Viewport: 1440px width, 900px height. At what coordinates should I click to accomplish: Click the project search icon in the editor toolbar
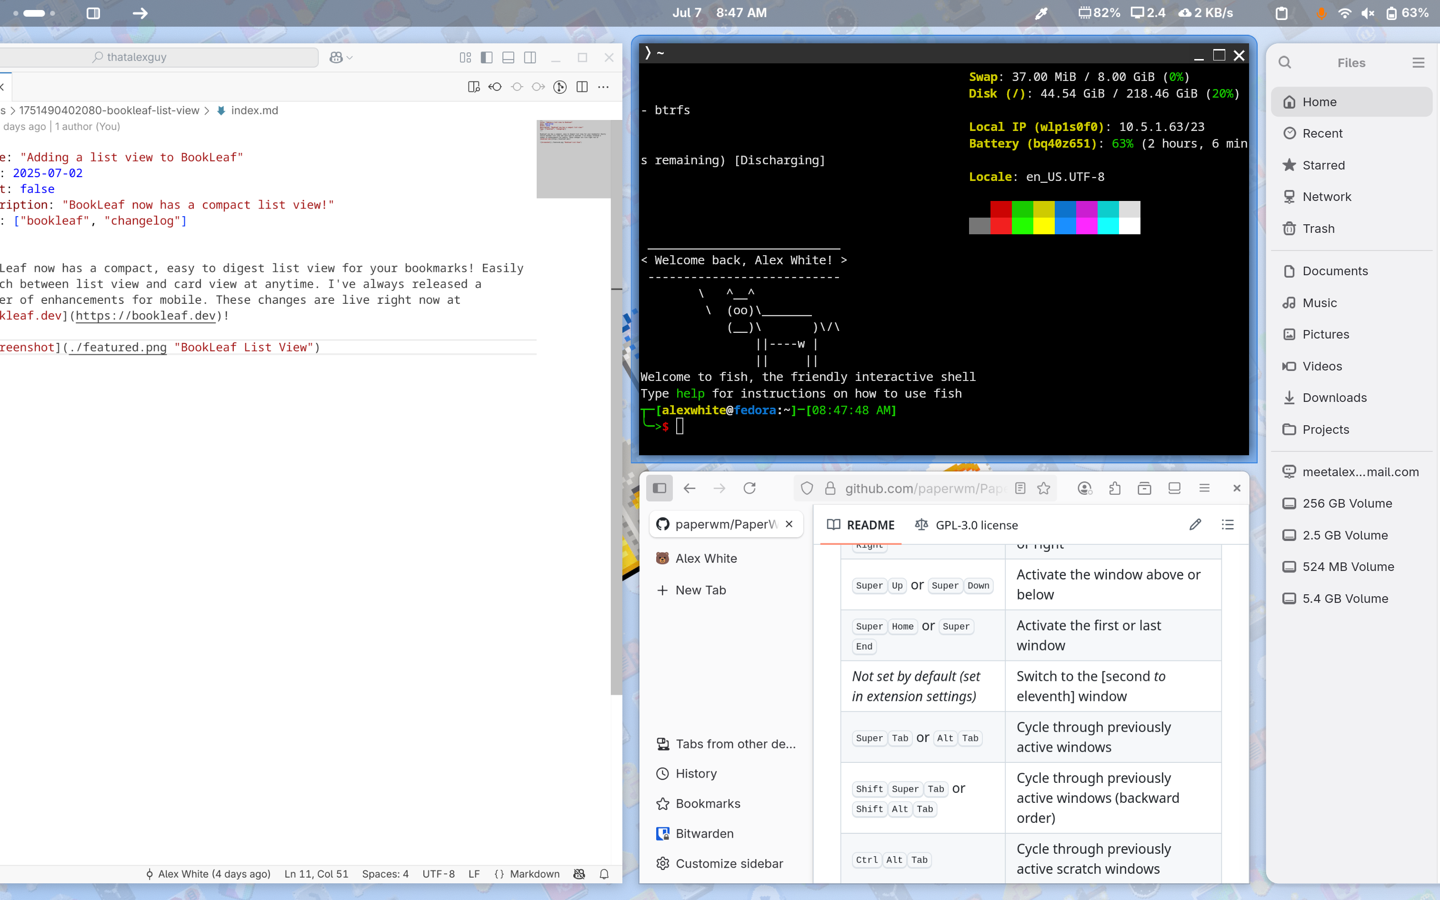(474, 87)
